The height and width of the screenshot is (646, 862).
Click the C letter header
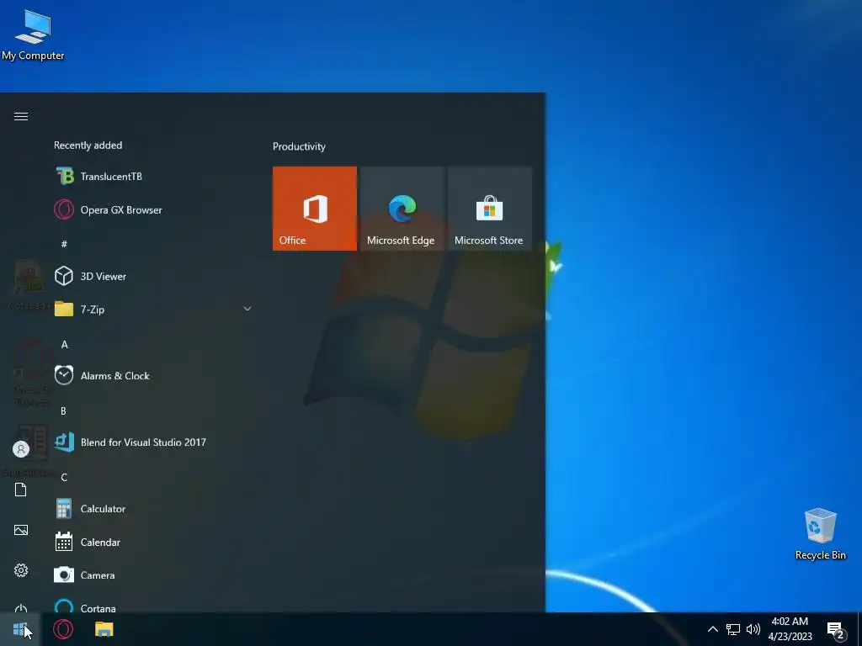point(64,478)
